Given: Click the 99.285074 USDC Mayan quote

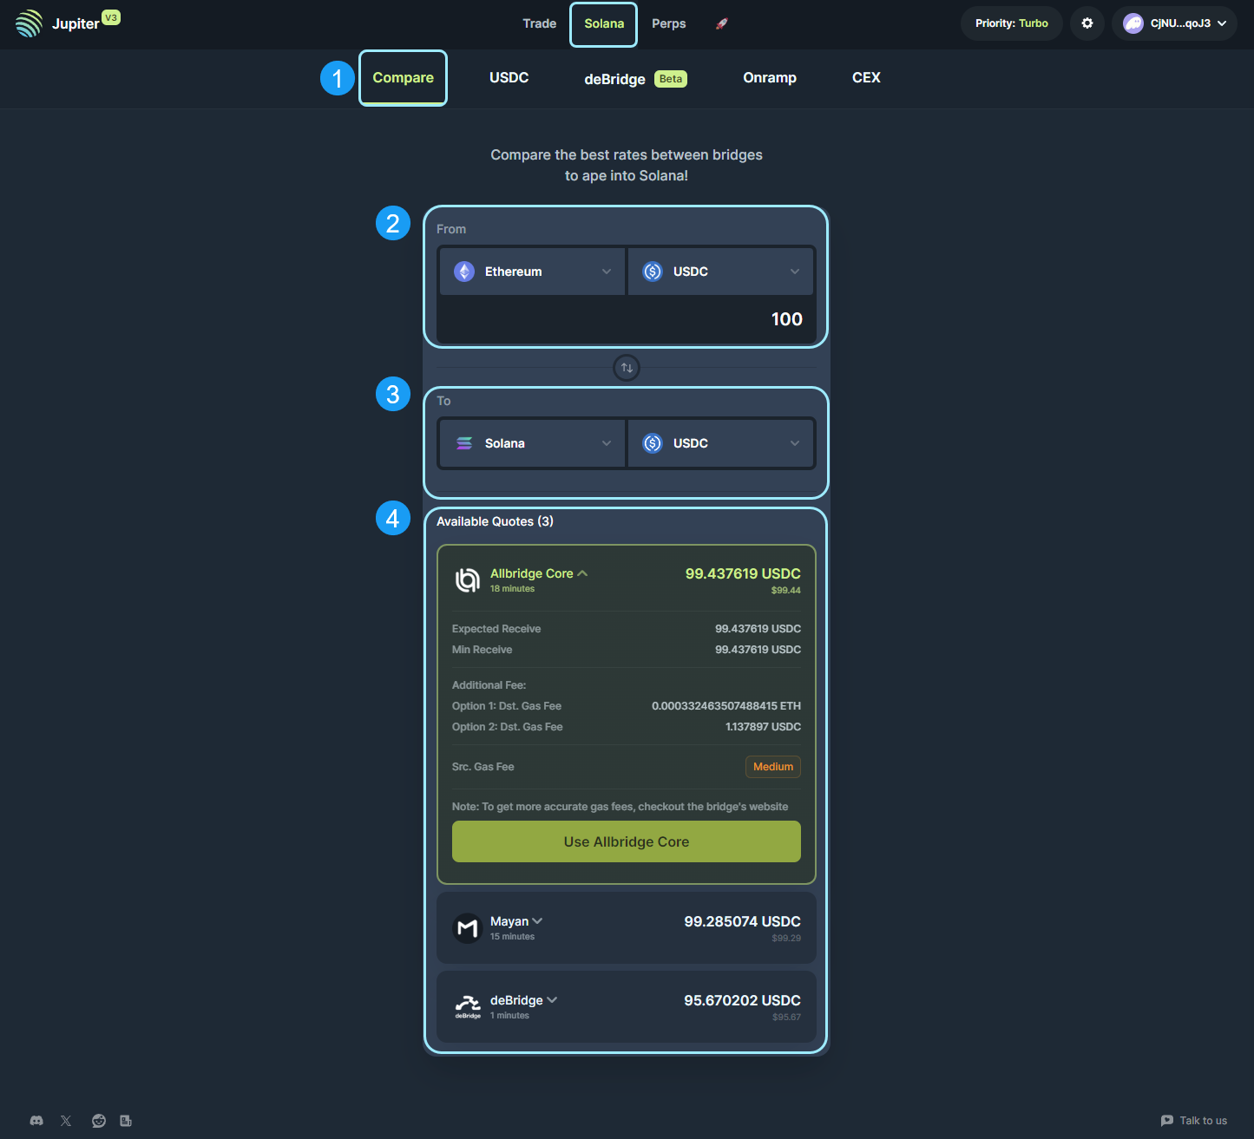Looking at the screenshot, I should coord(742,921).
